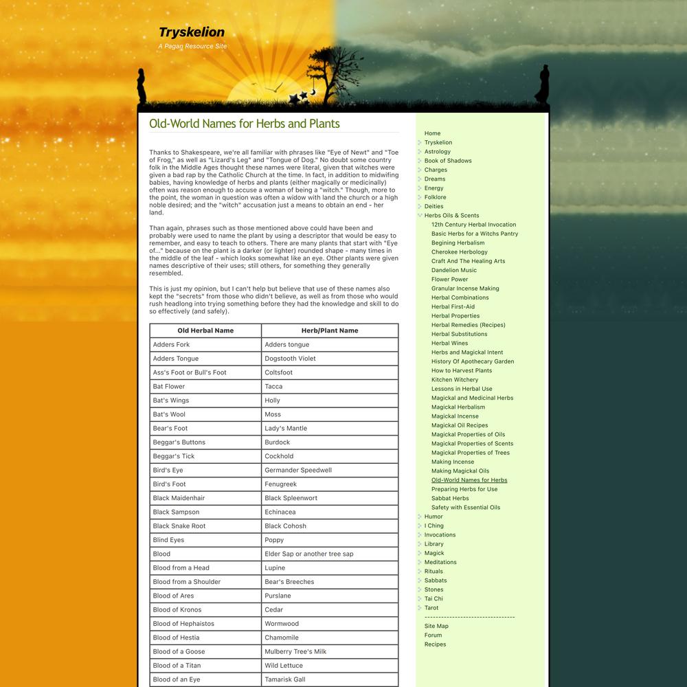687x687 pixels.
Task: Select the Blood of Hephaistos table cell
Action: pos(205,624)
